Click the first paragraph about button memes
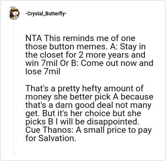This screenshot has width=166, height=161. pyautogui.click(x=89, y=55)
